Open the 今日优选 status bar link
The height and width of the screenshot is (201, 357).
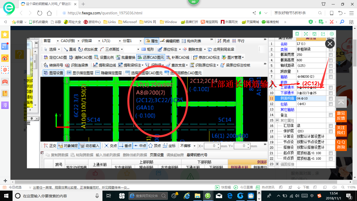[12, 187]
